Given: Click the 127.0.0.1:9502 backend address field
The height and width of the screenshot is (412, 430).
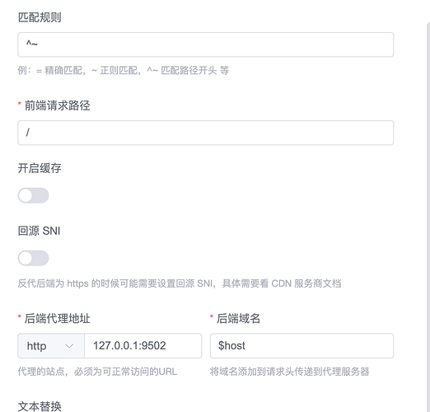Looking at the screenshot, I should click(x=143, y=346).
